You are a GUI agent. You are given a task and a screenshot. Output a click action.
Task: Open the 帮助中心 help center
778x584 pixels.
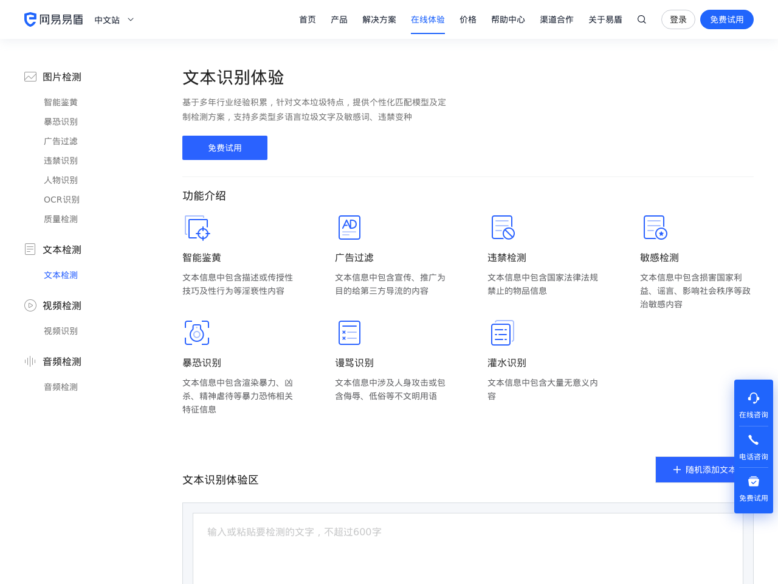(x=508, y=19)
